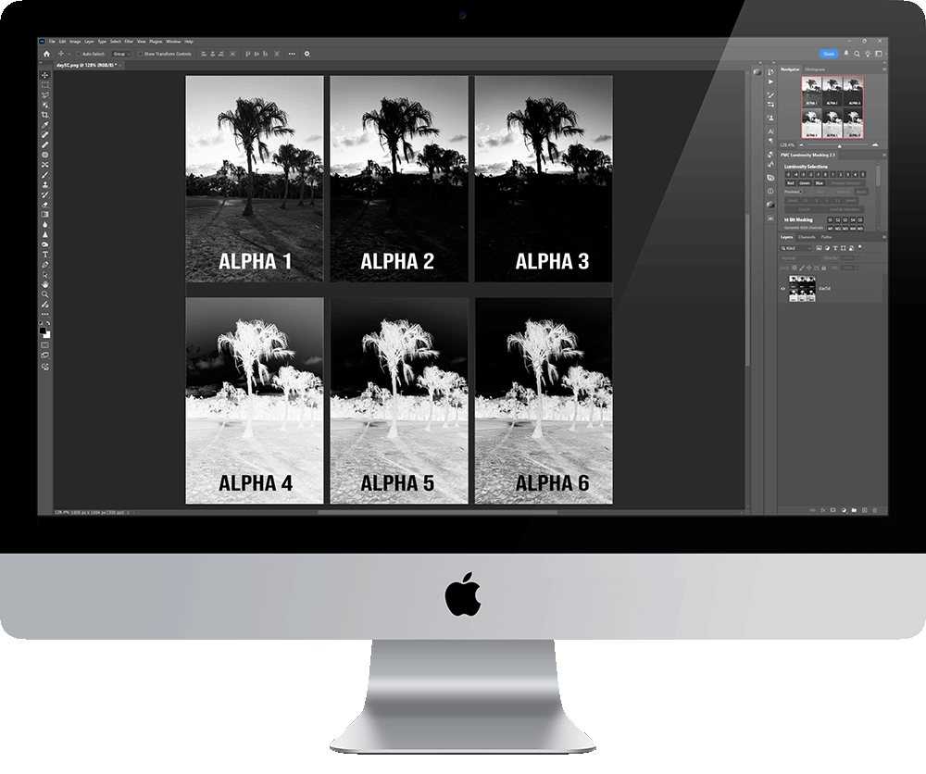Open the search icon beside Share
The height and width of the screenshot is (774, 926).
pos(857,54)
